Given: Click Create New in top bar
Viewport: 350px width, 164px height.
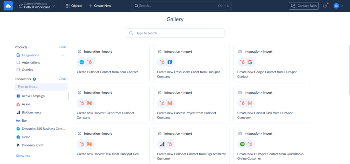Looking at the screenshot, I should click(100, 6).
